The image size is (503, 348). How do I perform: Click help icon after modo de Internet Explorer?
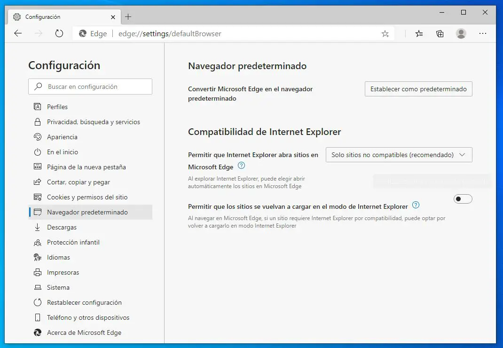tap(416, 205)
